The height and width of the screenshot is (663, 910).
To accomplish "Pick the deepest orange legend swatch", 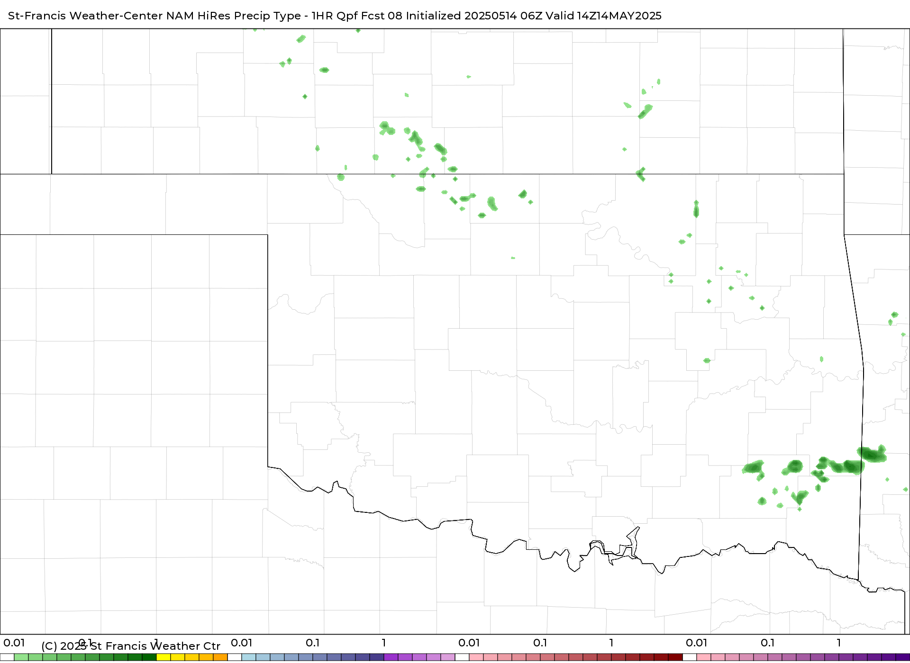I will coord(220,657).
